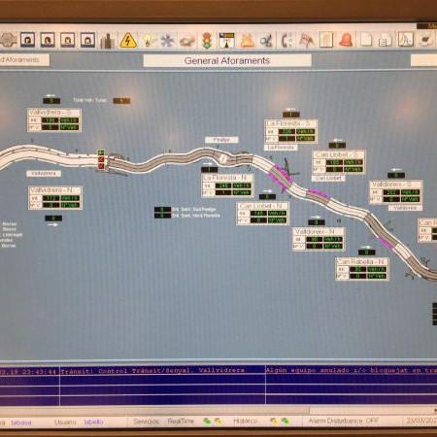Click the toll booth symbol below Peatge

[x=223, y=158]
